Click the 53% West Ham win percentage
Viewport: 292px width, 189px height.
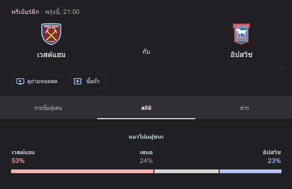[x=18, y=161]
